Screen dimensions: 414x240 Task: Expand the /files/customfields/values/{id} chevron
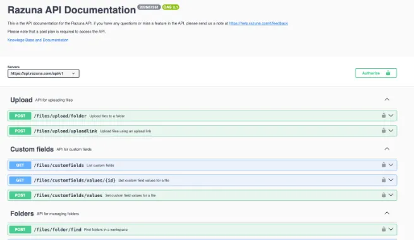pyautogui.click(x=391, y=180)
